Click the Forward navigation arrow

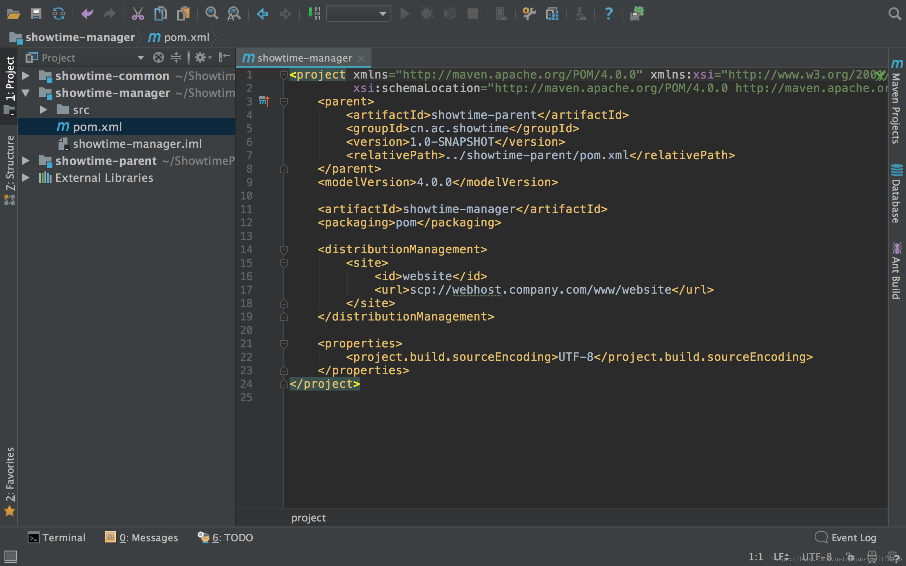click(285, 14)
